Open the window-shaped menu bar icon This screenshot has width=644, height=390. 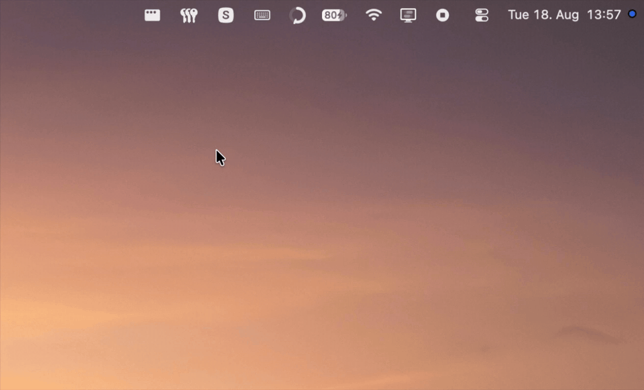152,15
